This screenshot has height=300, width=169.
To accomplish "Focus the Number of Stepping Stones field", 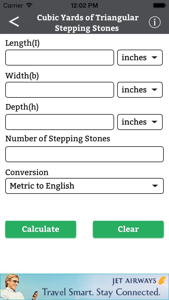I will coord(84,154).
